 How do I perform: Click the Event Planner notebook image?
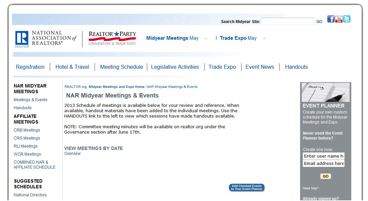click(x=326, y=92)
